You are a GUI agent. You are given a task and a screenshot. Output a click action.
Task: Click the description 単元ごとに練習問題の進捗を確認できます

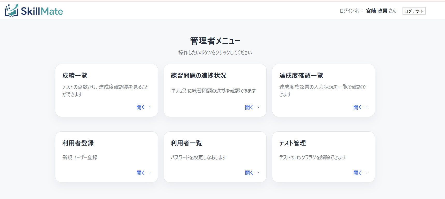(213, 91)
